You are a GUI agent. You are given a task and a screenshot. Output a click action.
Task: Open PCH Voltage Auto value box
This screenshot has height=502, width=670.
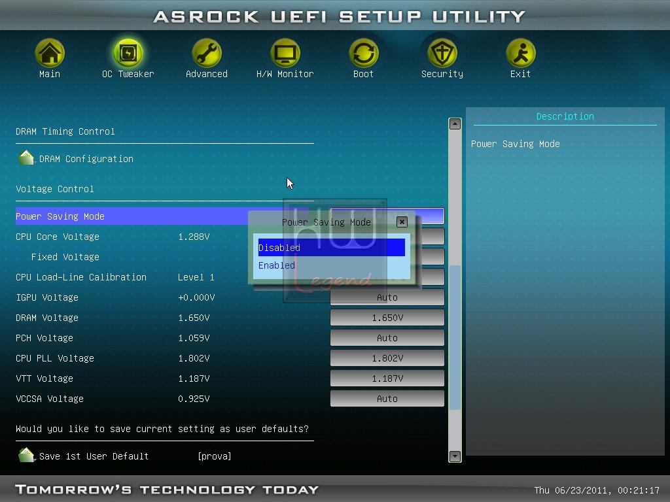tap(387, 338)
